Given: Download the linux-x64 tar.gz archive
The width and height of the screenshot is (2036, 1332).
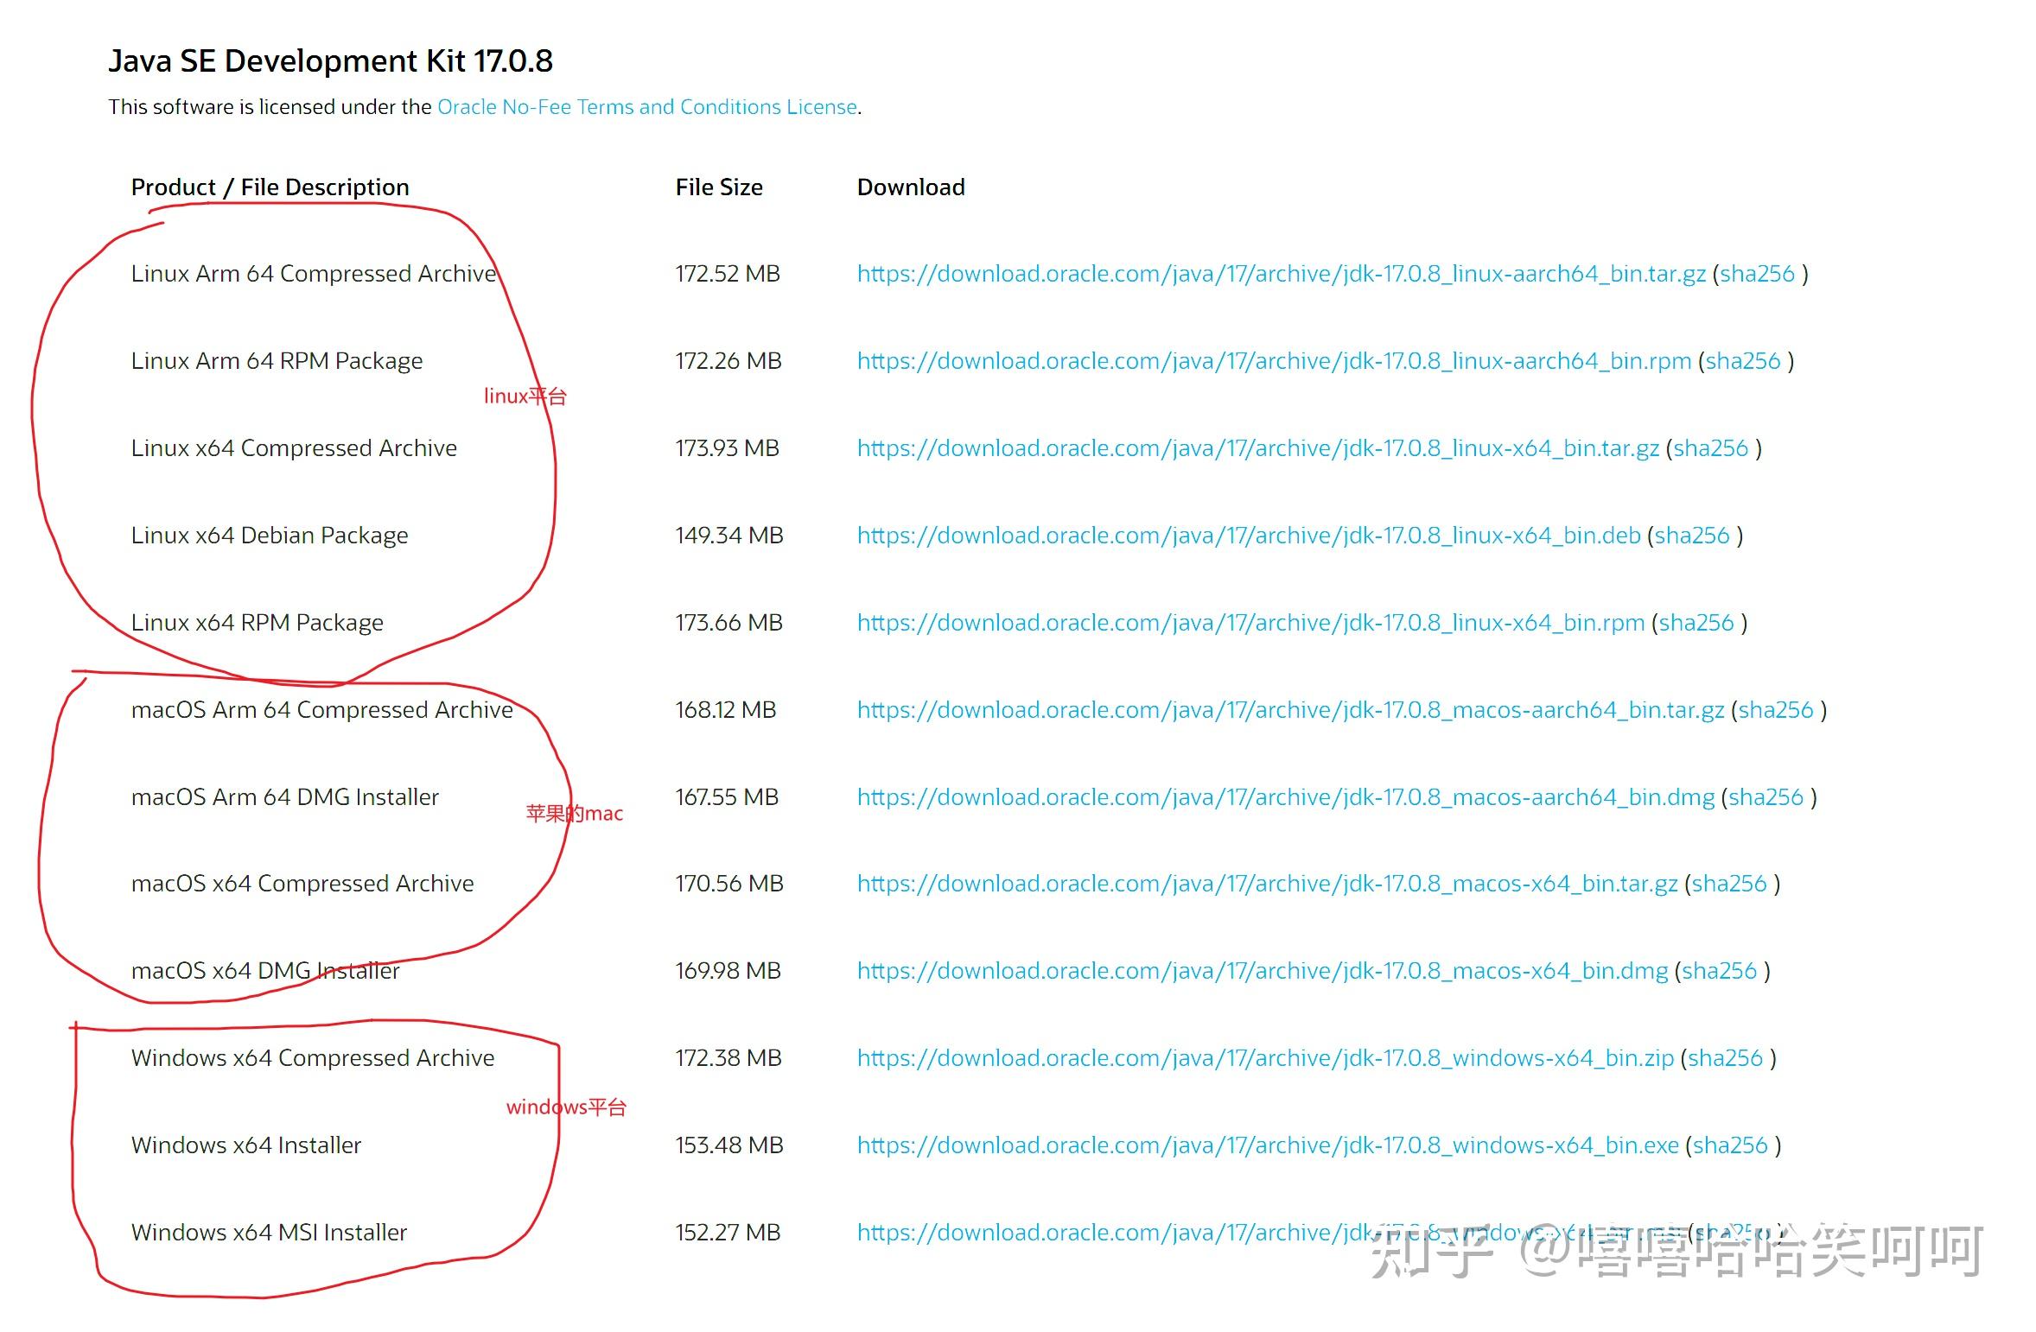Looking at the screenshot, I should [x=1257, y=448].
